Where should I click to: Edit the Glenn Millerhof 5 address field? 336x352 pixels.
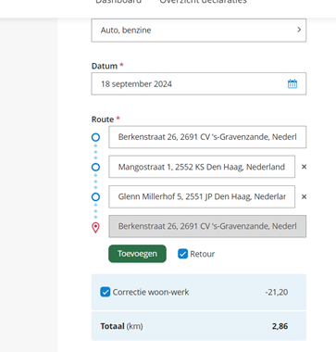(x=202, y=196)
